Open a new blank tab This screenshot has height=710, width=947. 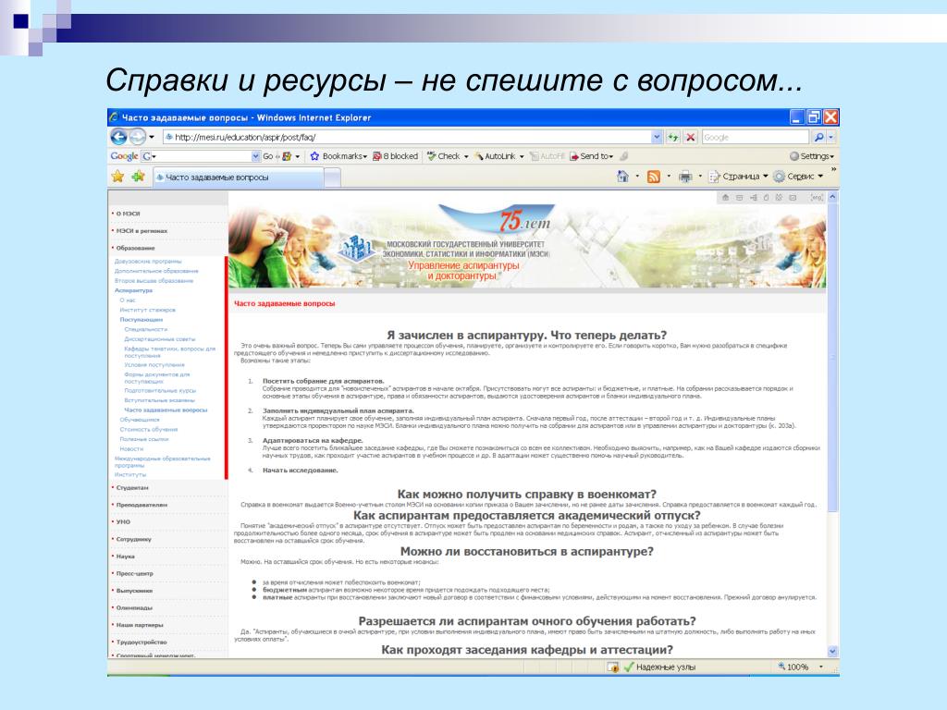point(332,177)
